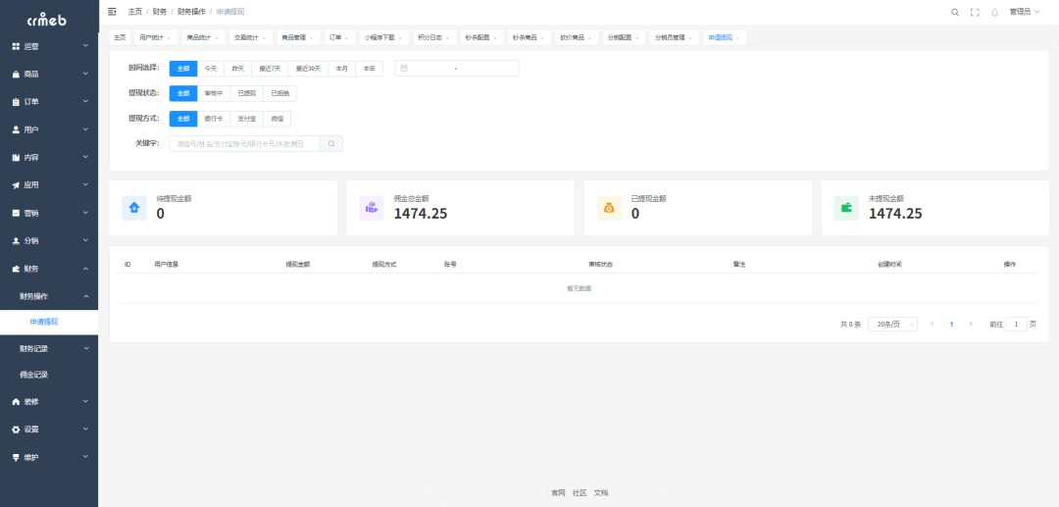Click the keyword search button icon

(x=331, y=144)
